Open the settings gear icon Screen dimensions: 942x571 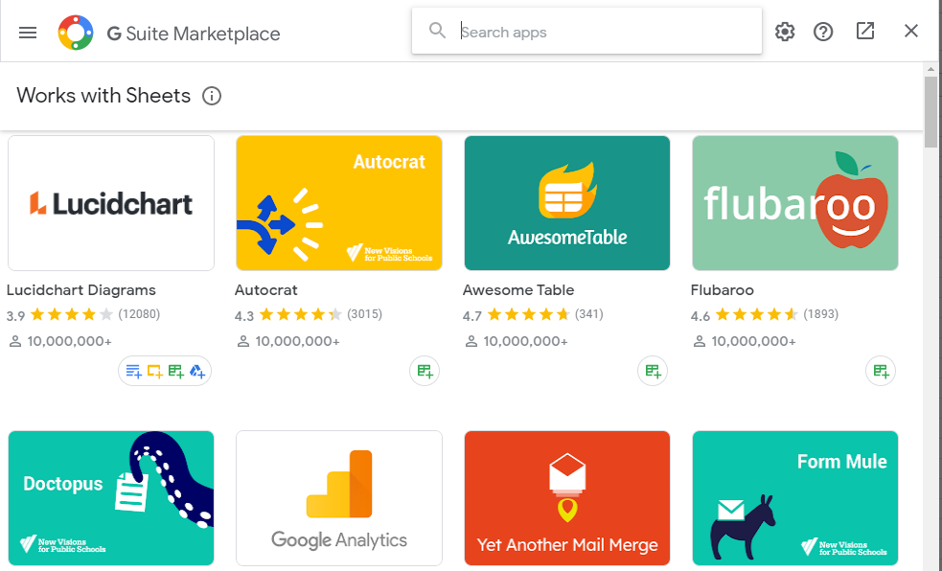785,32
